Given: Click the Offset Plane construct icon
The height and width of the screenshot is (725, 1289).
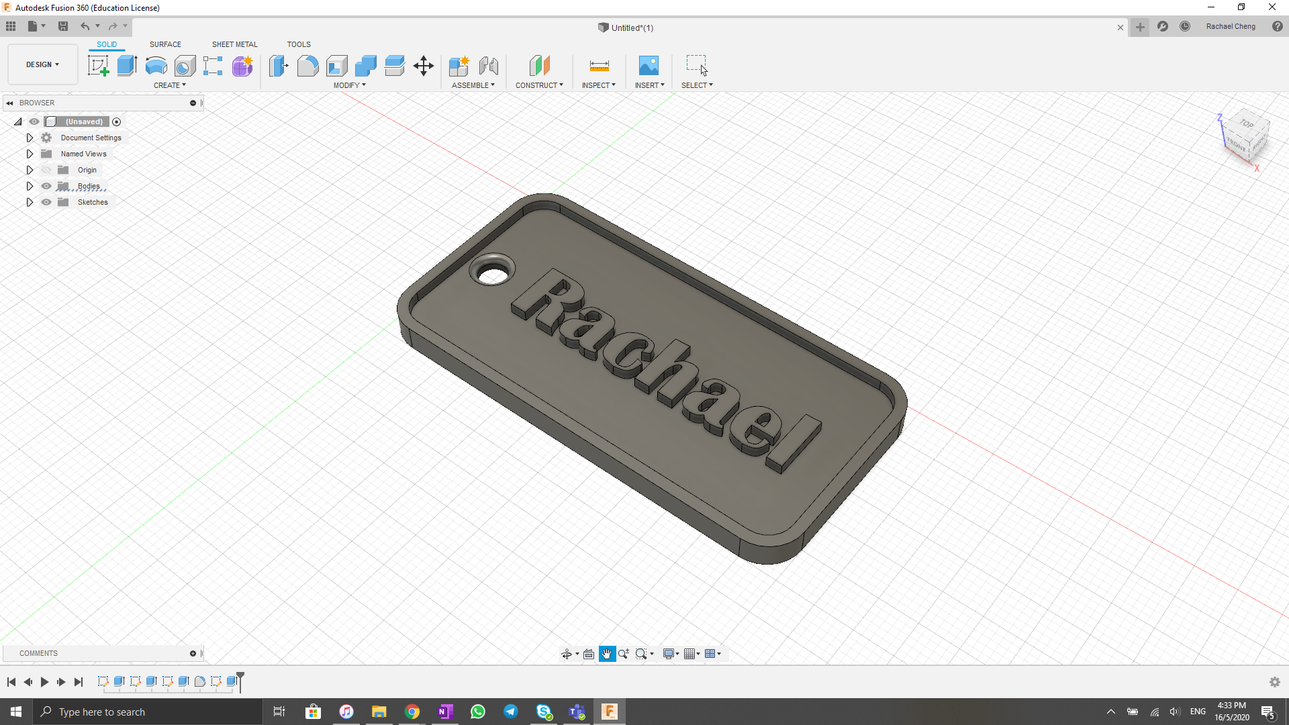Looking at the screenshot, I should click(539, 66).
